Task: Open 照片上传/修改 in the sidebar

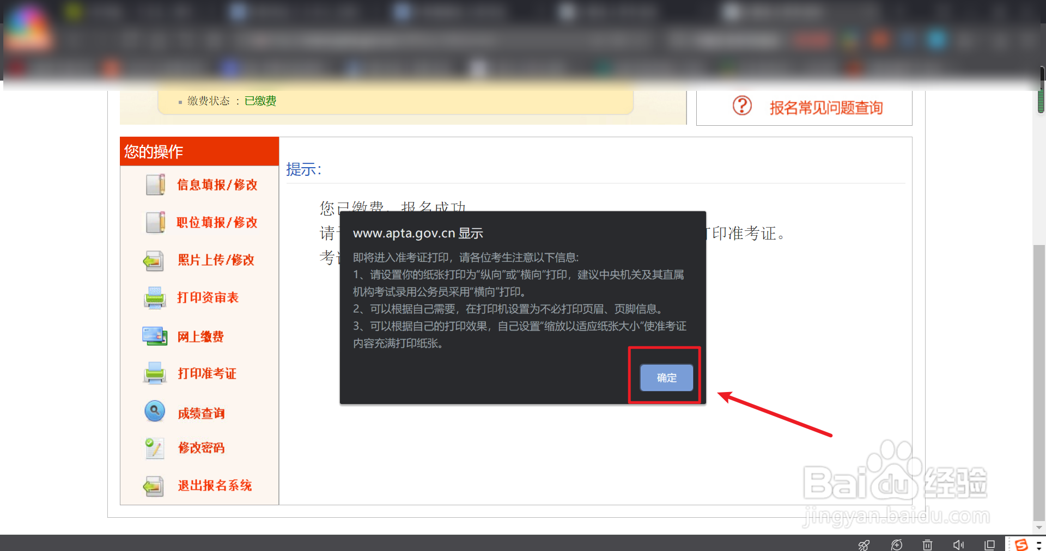Action: [216, 260]
